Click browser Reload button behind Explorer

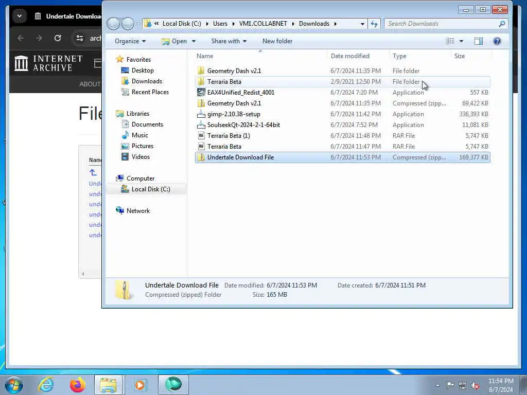coord(58,38)
